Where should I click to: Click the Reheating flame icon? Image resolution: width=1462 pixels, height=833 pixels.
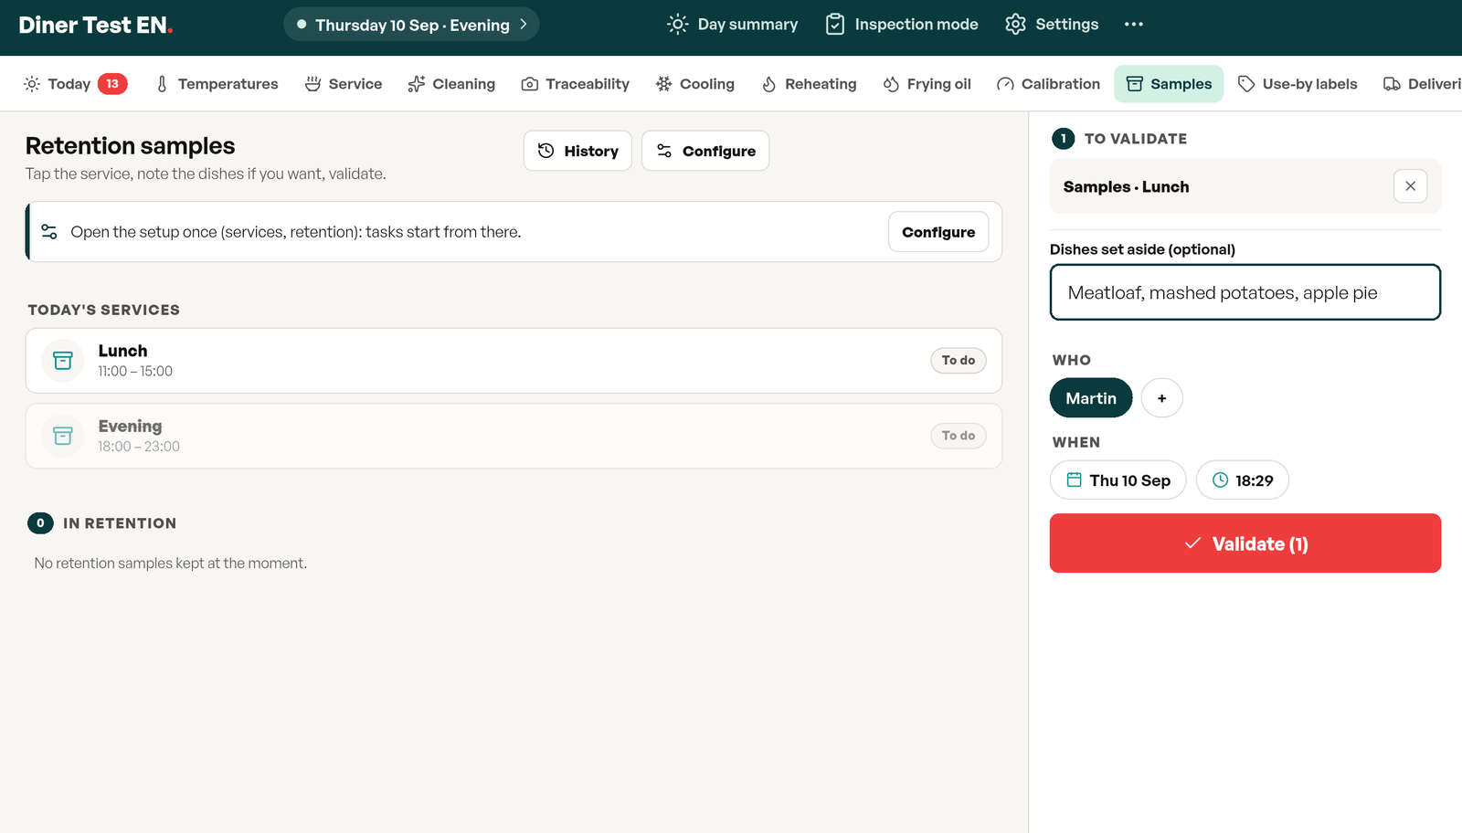[x=769, y=84]
